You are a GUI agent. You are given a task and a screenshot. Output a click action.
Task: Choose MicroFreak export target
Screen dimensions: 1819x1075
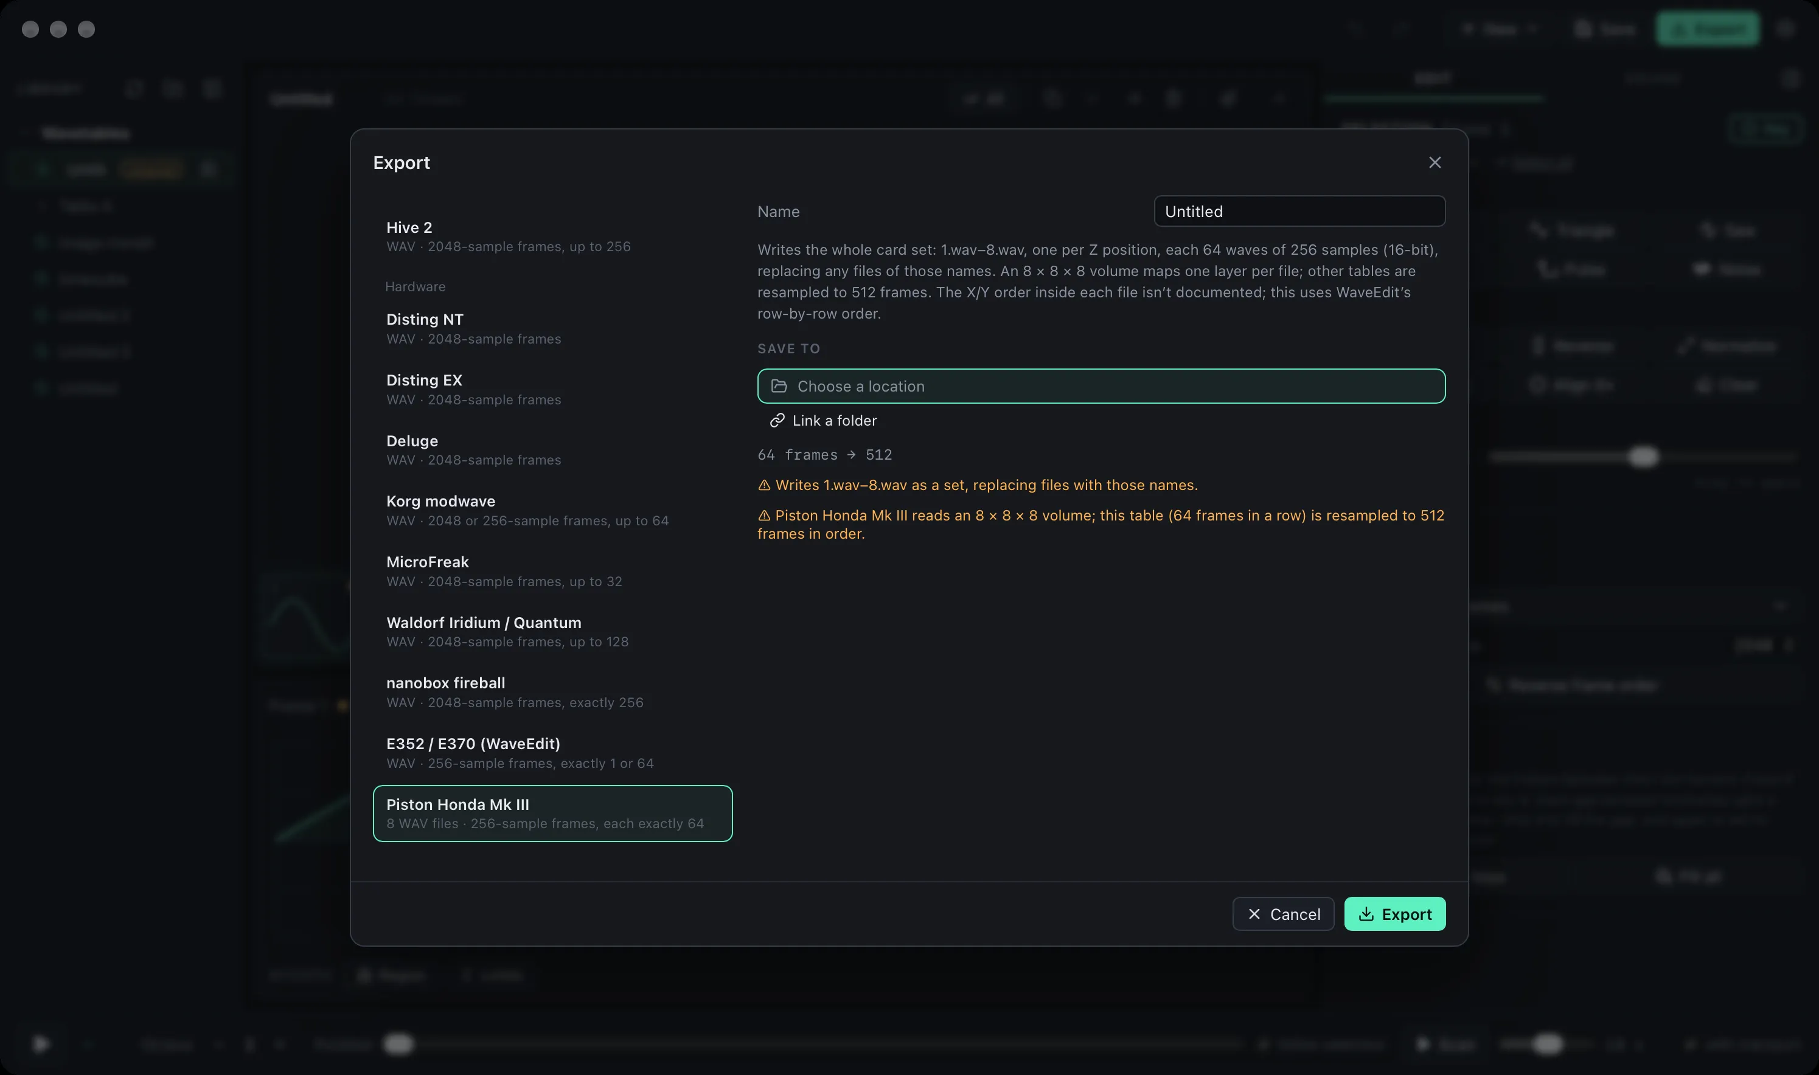552,571
